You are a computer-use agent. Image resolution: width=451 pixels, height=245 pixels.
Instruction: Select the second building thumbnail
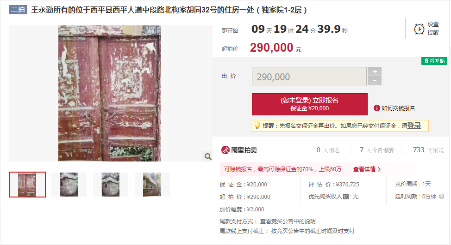tap(69, 185)
